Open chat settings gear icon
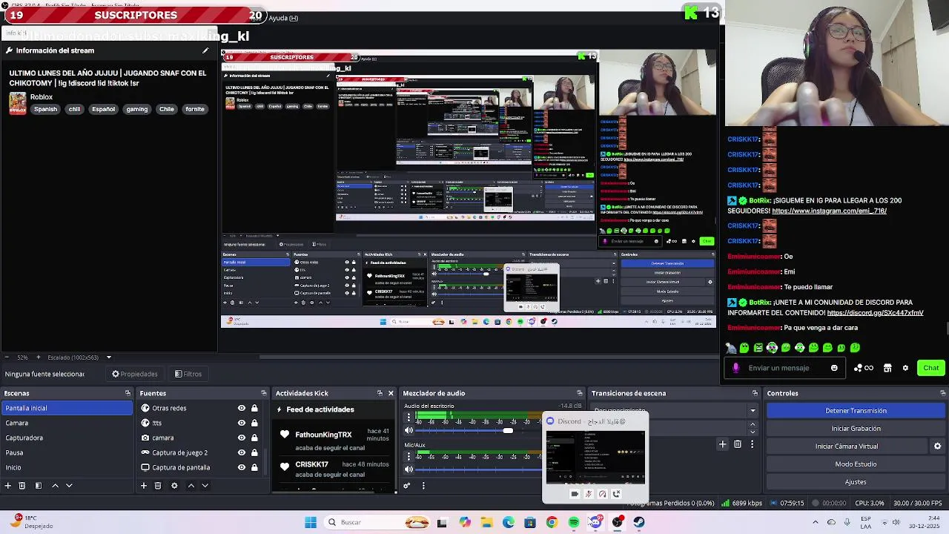Screen dimensions: 949x534 tap(905, 368)
